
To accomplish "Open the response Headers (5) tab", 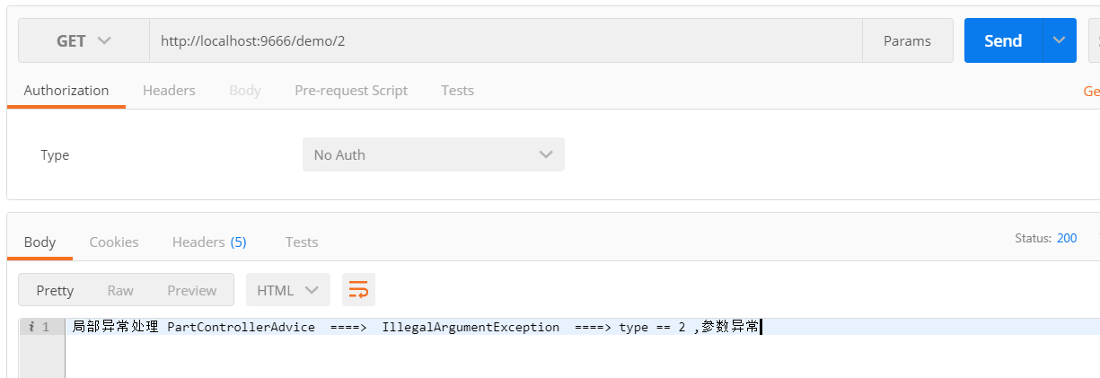I will (x=209, y=242).
